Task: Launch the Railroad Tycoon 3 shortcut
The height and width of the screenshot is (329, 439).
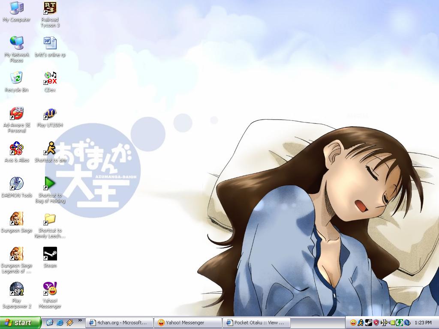Action: point(50,15)
